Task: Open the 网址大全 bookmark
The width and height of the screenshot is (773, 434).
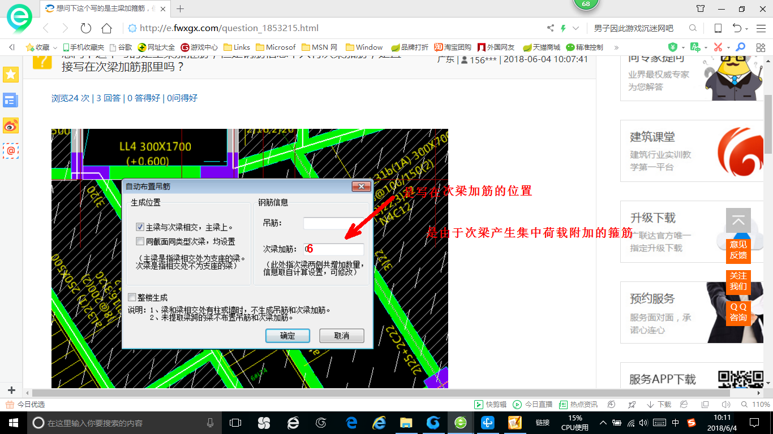Action: pyautogui.click(x=157, y=47)
